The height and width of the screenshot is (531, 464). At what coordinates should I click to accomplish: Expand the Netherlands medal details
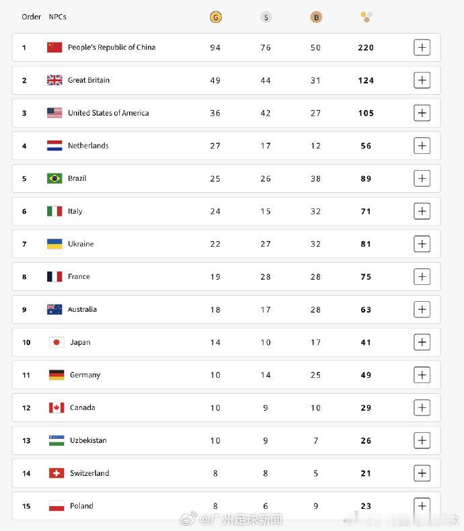422,146
